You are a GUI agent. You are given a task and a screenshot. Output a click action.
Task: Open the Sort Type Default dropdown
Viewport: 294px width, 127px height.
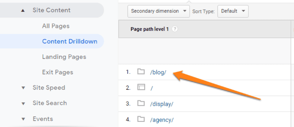233,11
